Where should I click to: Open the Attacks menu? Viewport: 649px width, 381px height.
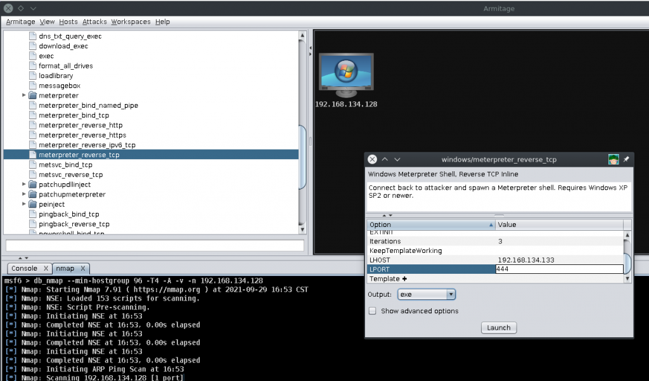pos(94,22)
